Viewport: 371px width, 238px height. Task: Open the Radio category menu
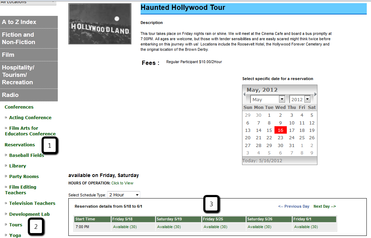(29, 95)
